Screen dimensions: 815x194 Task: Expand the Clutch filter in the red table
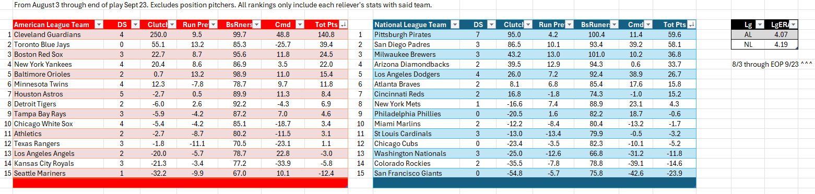point(172,25)
